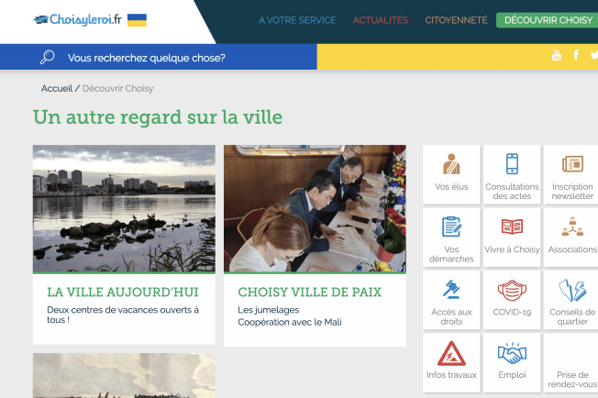The height and width of the screenshot is (398, 598).
Task: Open the YouTube social icon
Action: (x=557, y=55)
